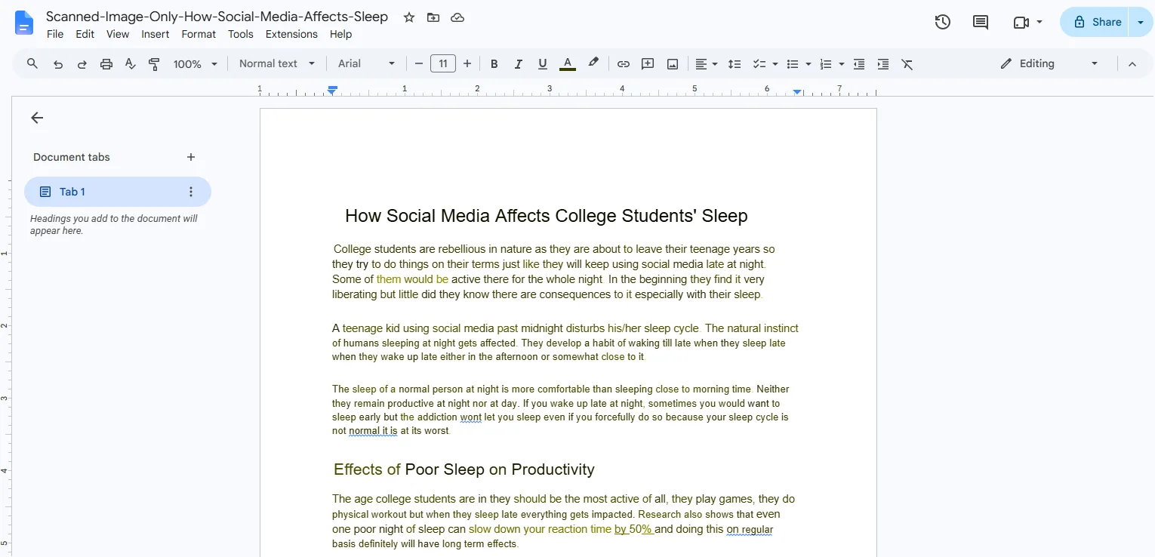Toggle bold formatting
This screenshot has height=557, width=1155.
click(x=494, y=64)
